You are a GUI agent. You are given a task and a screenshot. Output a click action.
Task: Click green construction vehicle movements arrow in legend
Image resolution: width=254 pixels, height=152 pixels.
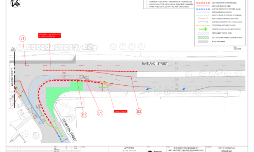tap(203, 29)
